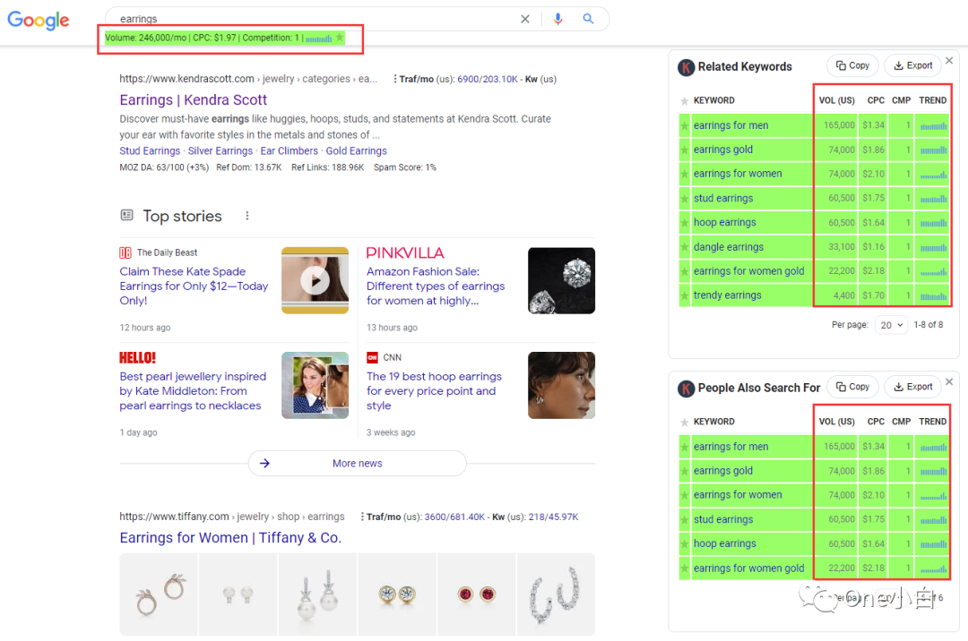Close the People Also Search For panel
The height and width of the screenshot is (641, 968).
949,381
